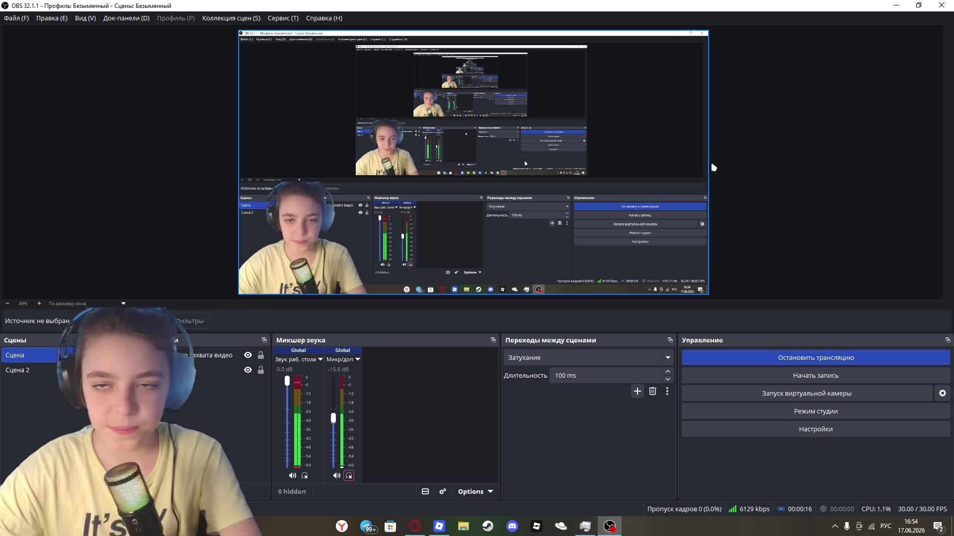Zoom out the preview with the minus icon
Image resolution: width=954 pixels, height=536 pixels.
click(7, 303)
